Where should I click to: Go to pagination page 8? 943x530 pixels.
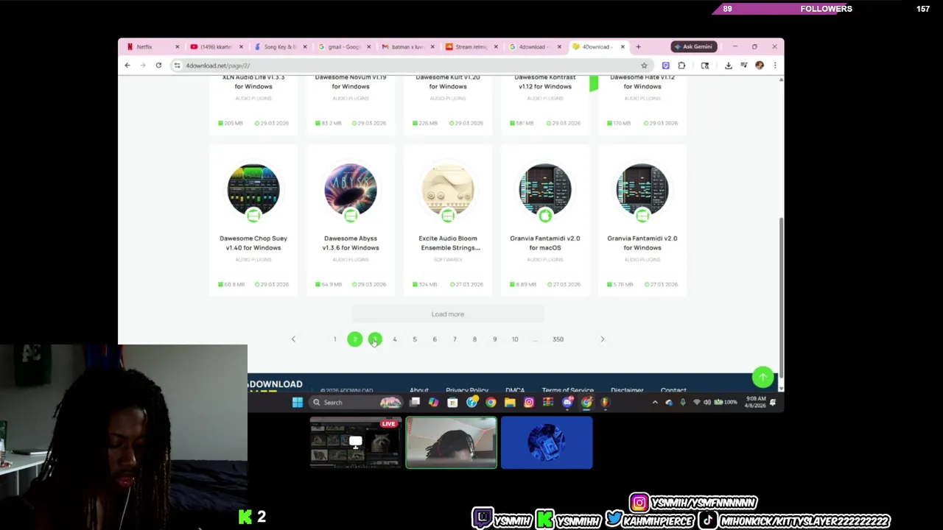[474, 339]
